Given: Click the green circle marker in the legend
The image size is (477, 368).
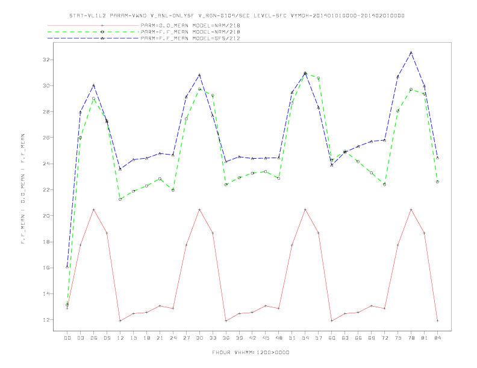Looking at the screenshot, I should point(102,32).
